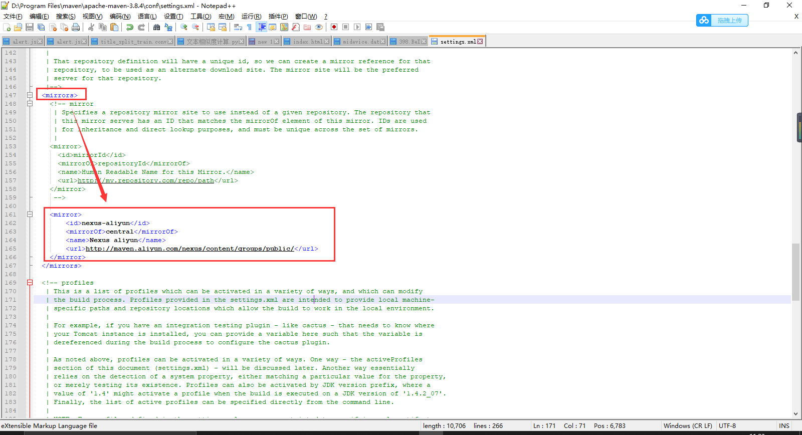Click the Open file folder icon
802x435 pixels.
(18, 27)
